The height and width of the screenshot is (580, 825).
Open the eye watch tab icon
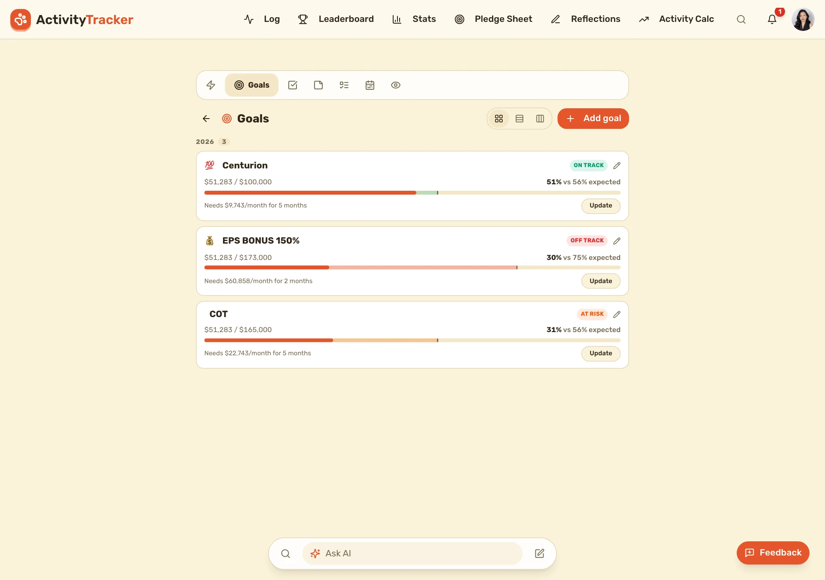[396, 85]
